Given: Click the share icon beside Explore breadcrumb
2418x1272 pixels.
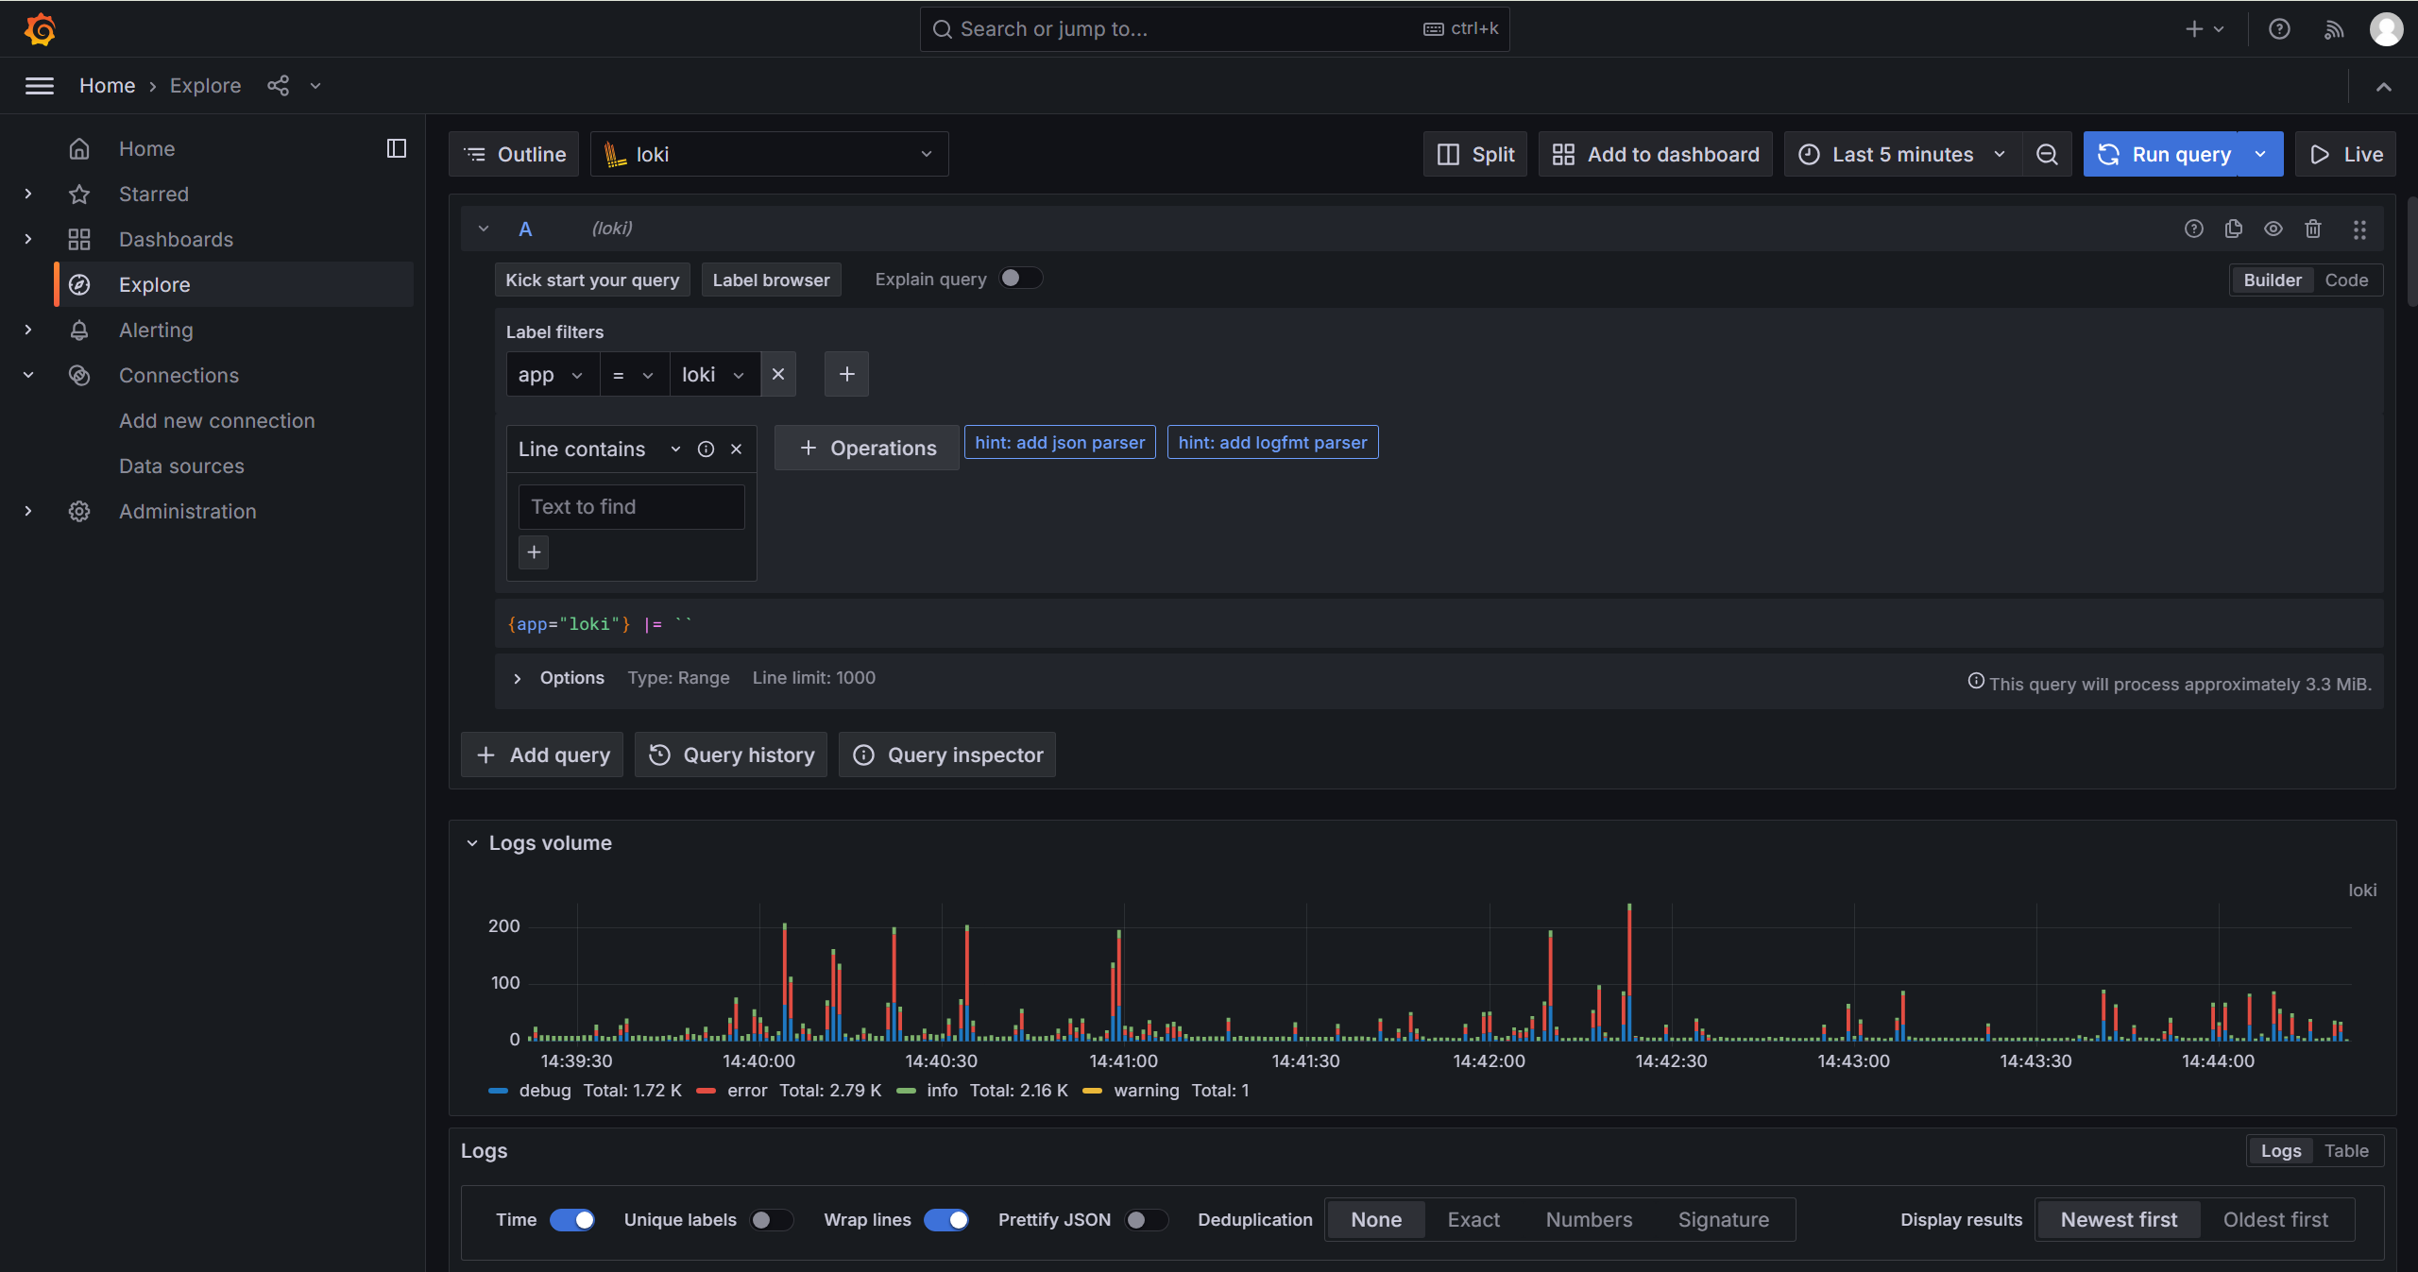Looking at the screenshot, I should [278, 86].
